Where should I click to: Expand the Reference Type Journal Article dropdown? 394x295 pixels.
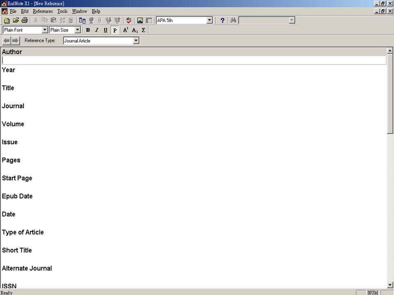(x=136, y=41)
